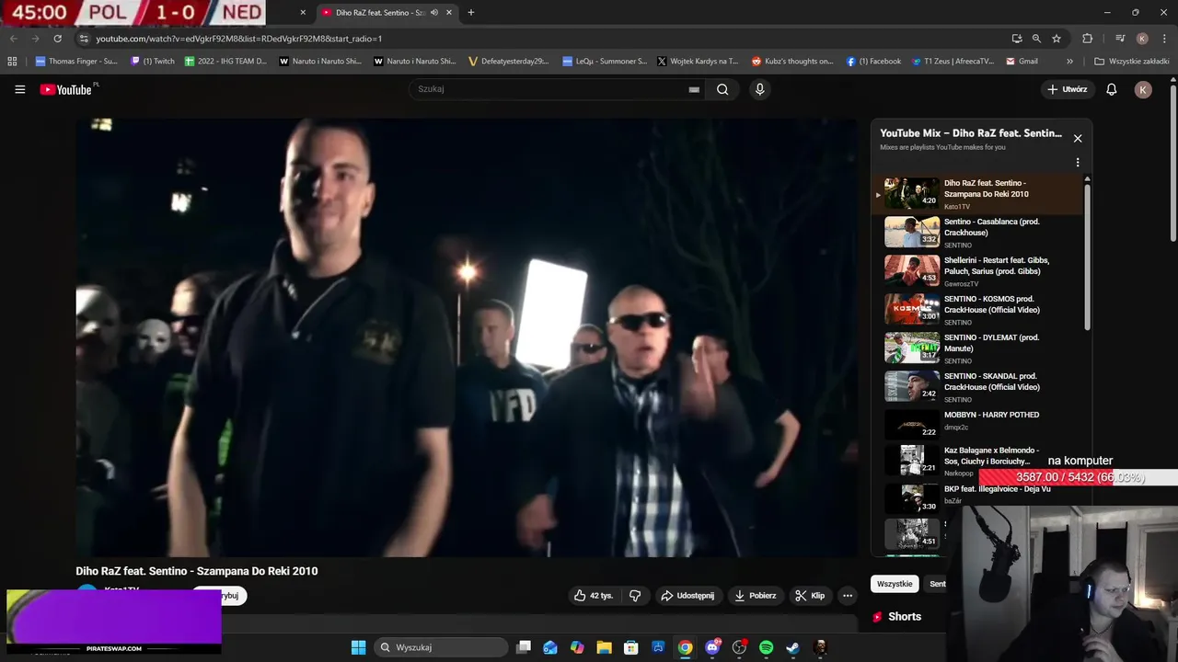Click the video player to pause
The image size is (1178, 662).
pyautogui.click(x=467, y=337)
